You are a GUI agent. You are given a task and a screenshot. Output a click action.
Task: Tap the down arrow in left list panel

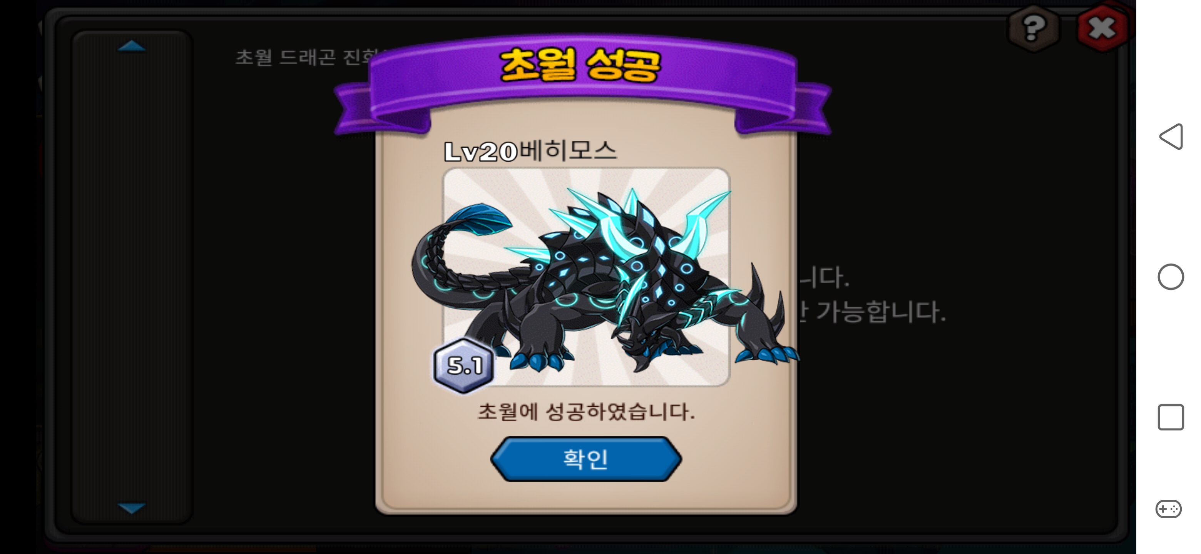tap(132, 507)
